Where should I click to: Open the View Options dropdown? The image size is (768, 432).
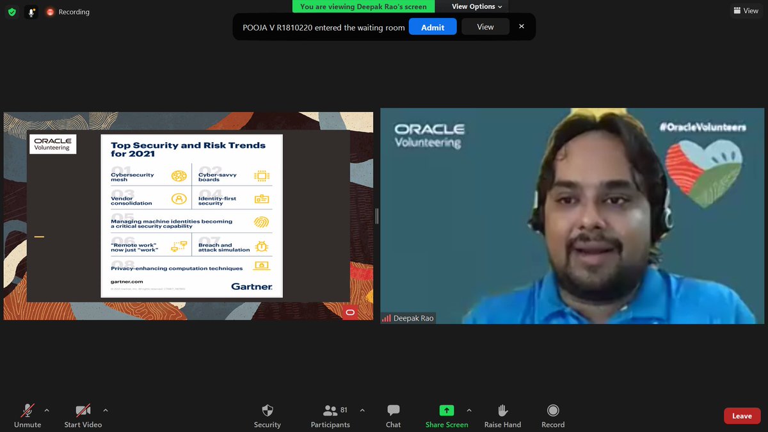pyautogui.click(x=473, y=6)
